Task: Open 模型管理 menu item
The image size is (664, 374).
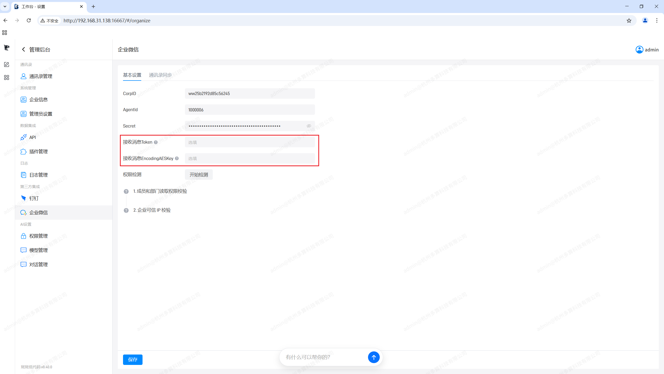Action: (64, 250)
